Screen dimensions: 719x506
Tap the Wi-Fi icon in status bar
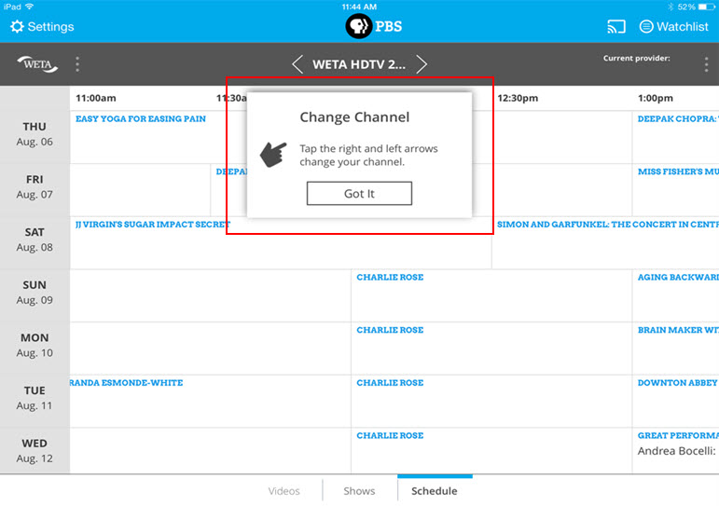pyautogui.click(x=30, y=7)
